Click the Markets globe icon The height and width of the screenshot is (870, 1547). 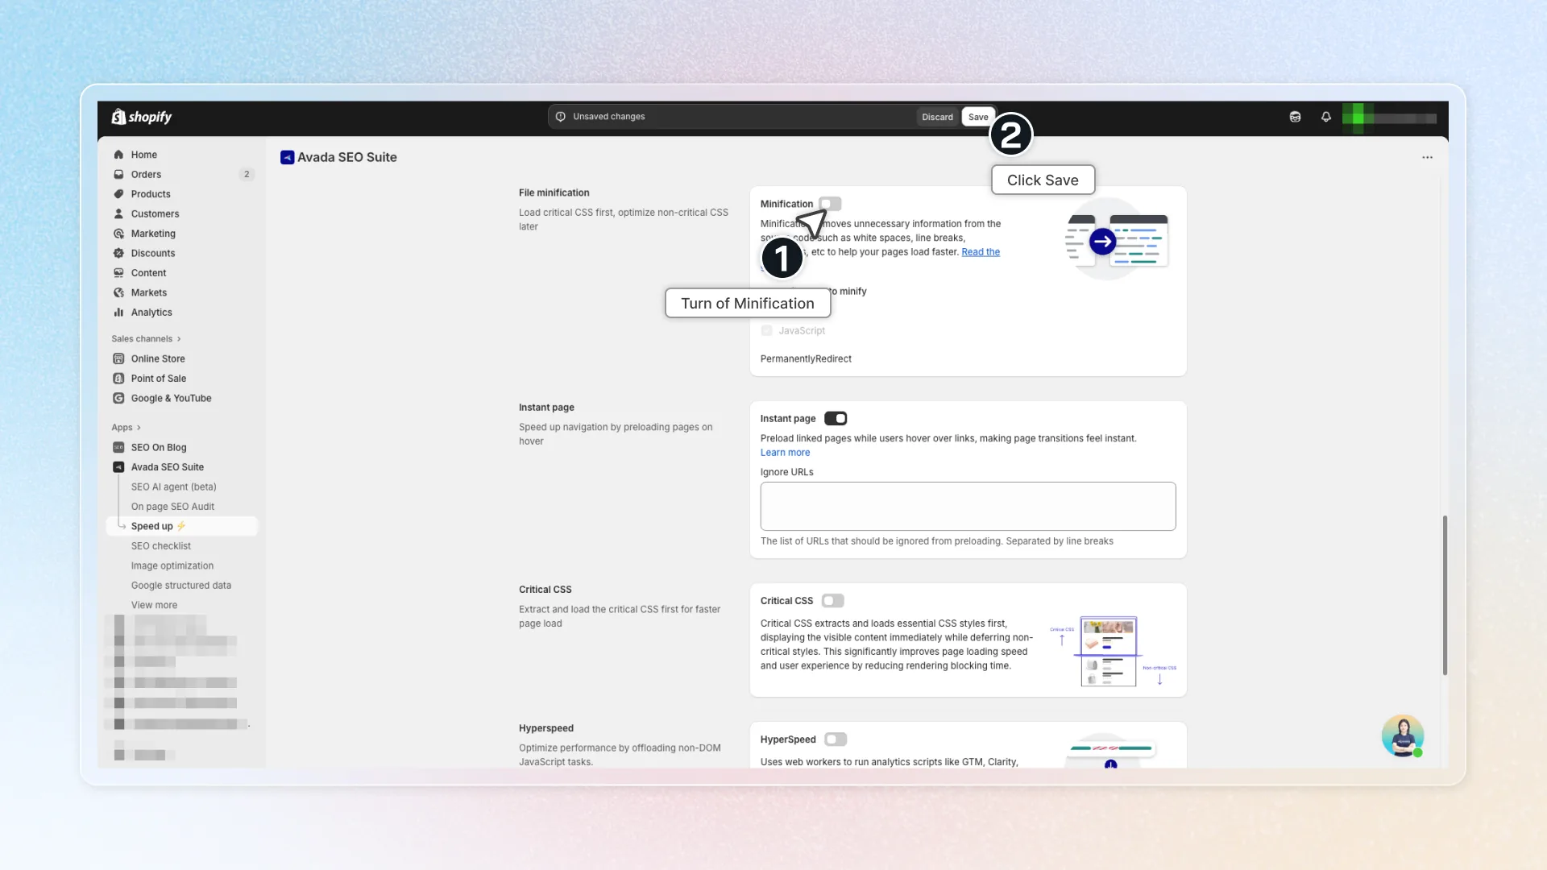[118, 292]
